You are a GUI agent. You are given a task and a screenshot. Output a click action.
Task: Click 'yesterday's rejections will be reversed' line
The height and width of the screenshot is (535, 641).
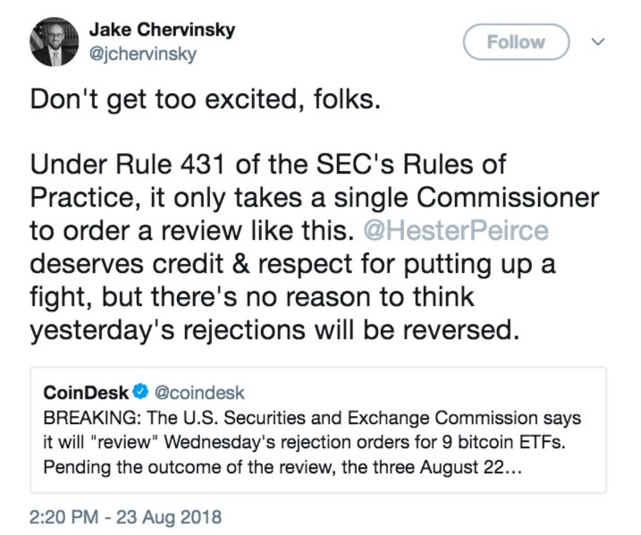[274, 330]
